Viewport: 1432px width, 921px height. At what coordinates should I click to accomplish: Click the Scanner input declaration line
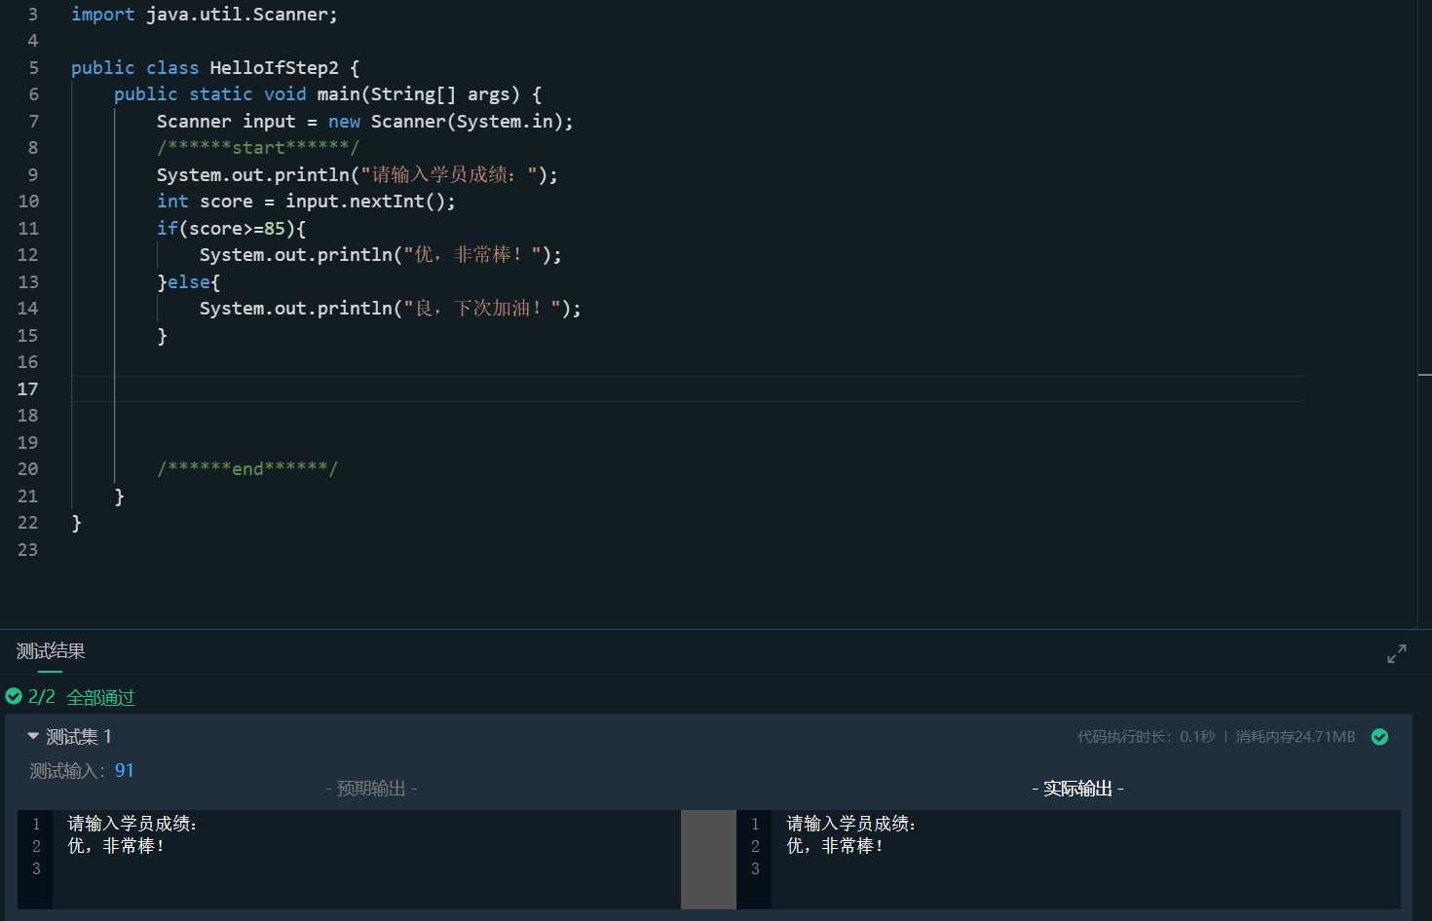point(365,122)
